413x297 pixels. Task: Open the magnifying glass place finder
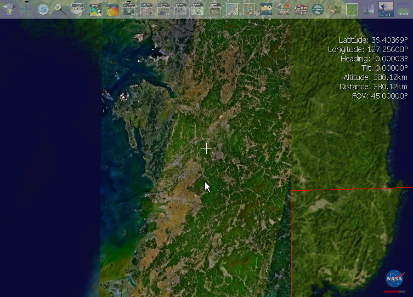tap(60, 9)
